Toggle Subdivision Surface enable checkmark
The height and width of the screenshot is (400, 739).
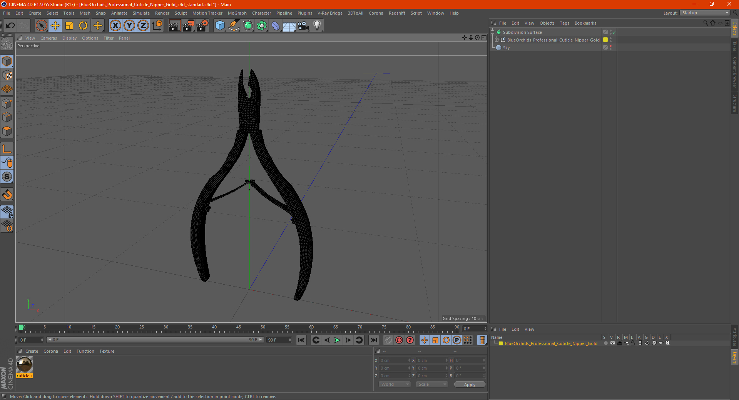[614, 32]
